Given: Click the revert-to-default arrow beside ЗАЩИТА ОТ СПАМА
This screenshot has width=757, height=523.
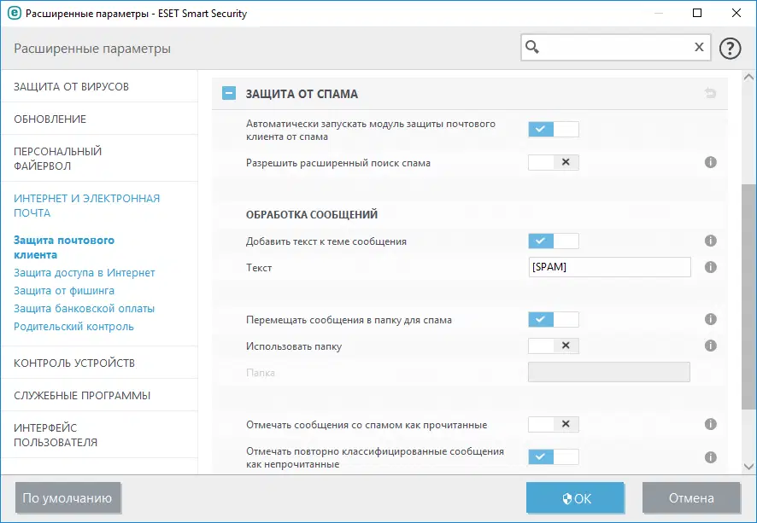Looking at the screenshot, I should pyautogui.click(x=710, y=92).
